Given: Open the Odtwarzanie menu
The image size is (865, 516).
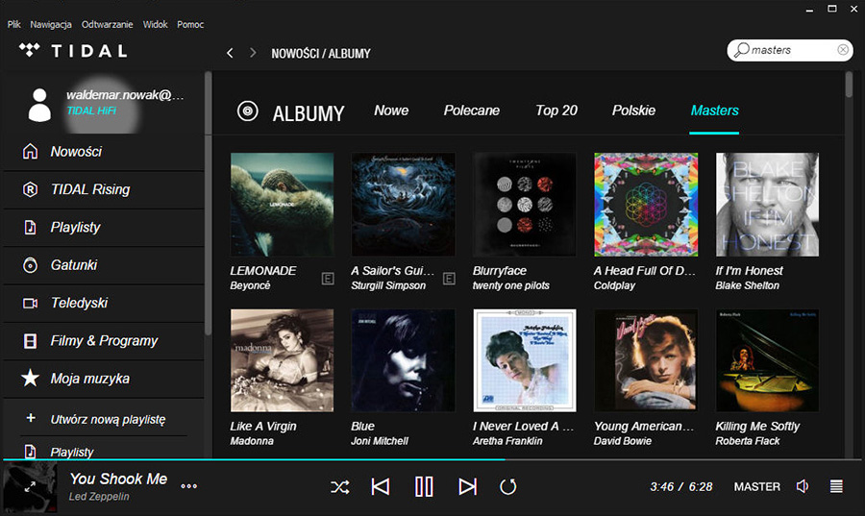Looking at the screenshot, I should [x=107, y=24].
